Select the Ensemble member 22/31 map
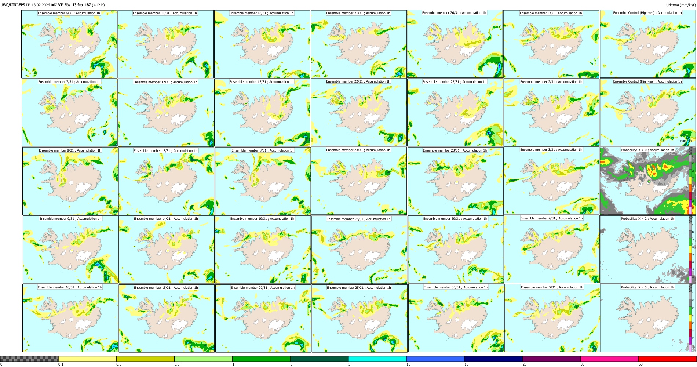Screen dimensions: 697x367 (359, 112)
